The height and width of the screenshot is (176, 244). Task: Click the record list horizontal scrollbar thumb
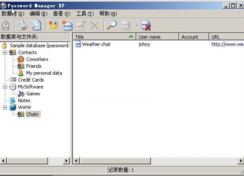pyautogui.click(x=115, y=161)
